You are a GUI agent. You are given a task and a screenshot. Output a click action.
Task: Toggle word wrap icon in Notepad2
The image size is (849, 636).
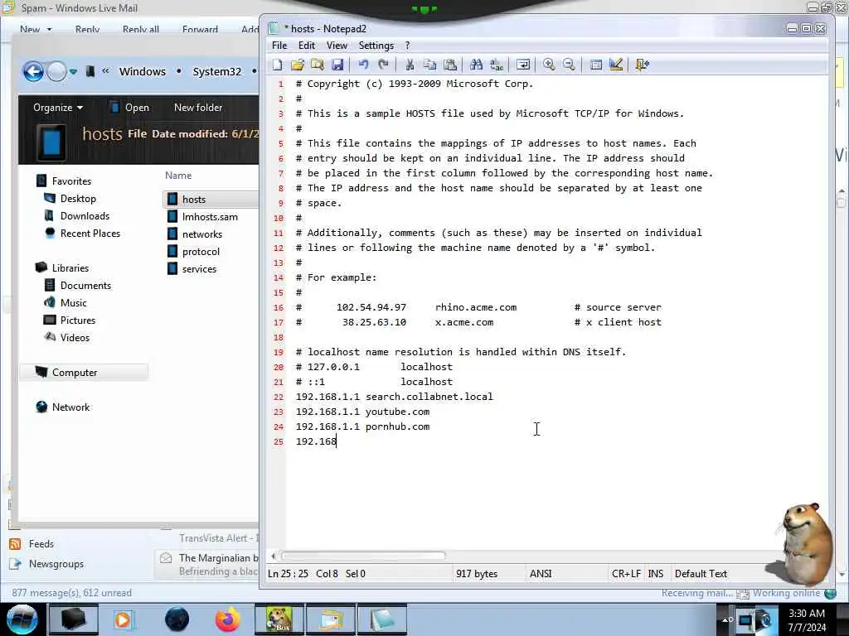point(523,65)
